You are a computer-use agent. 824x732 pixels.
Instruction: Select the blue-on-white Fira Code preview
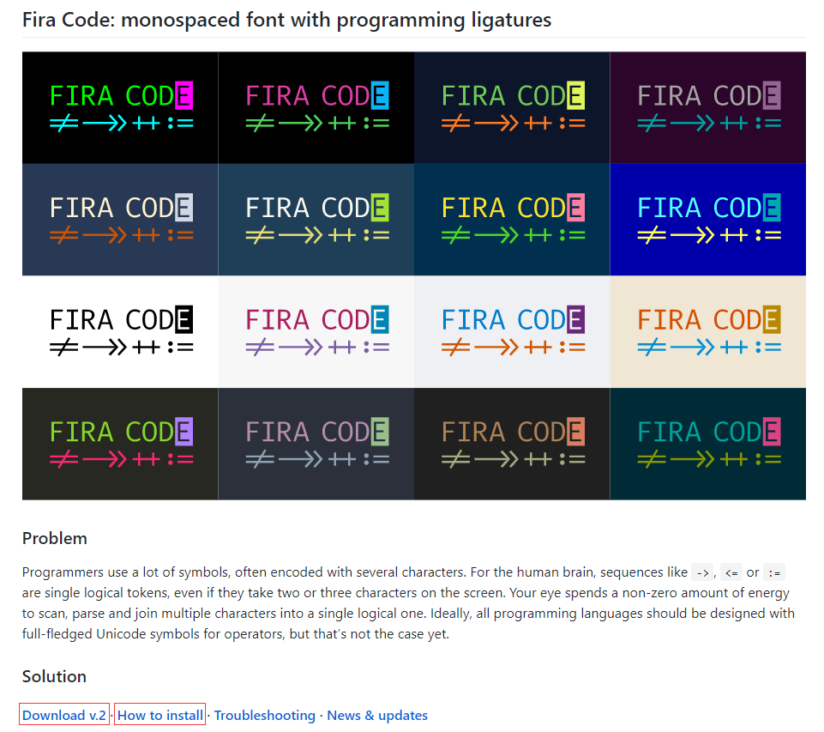coord(512,331)
